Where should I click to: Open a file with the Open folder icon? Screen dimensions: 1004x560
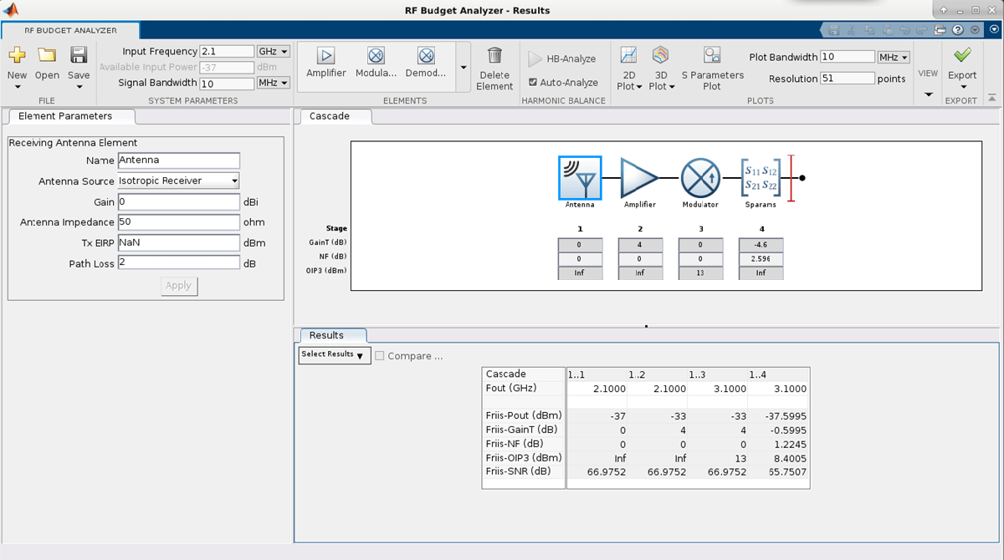pyautogui.click(x=47, y=56)
